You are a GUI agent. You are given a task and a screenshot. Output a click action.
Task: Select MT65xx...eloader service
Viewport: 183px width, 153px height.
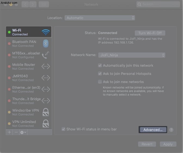pos(29,55)
